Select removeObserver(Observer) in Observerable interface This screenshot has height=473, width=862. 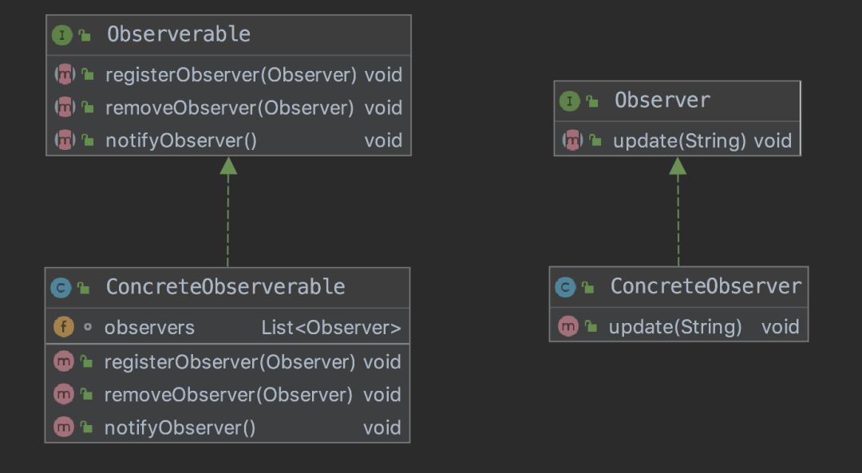click(x=229, y=108)
